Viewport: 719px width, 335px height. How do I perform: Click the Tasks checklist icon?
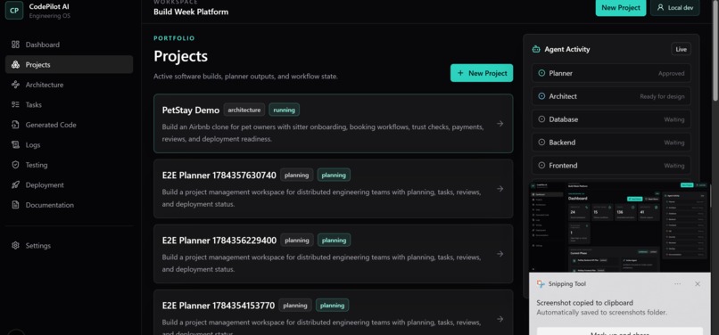click(x=15, y=104)
